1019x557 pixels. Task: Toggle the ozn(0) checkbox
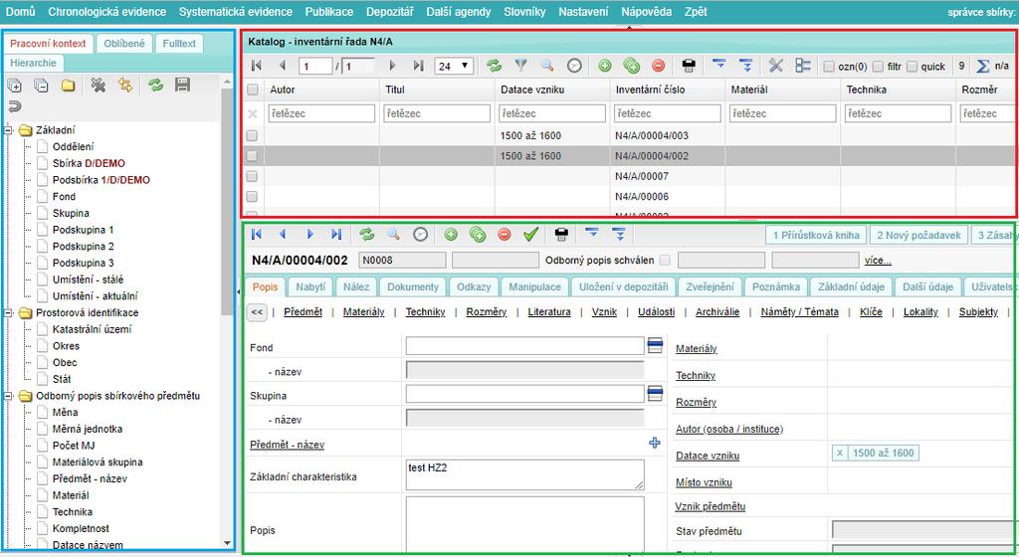click(829, 67)
